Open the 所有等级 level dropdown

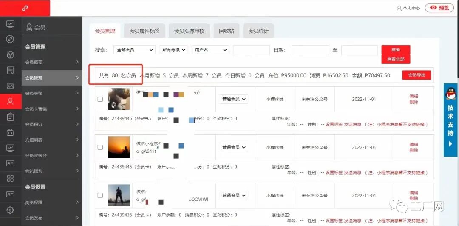(x=173, y=50)
